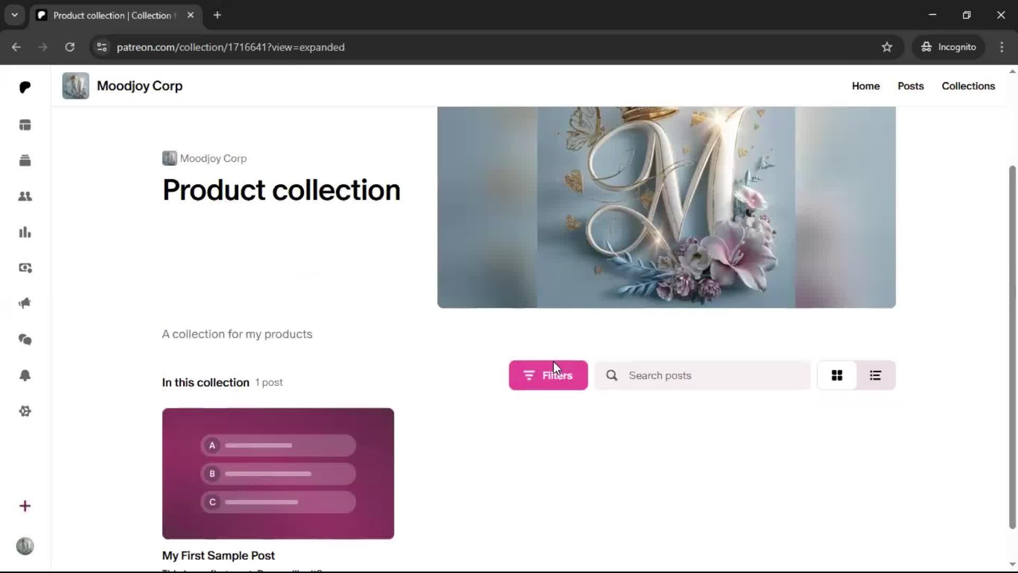
Task: Open the user profile avatar in the sidebar
Action: (x=25, y=546)
